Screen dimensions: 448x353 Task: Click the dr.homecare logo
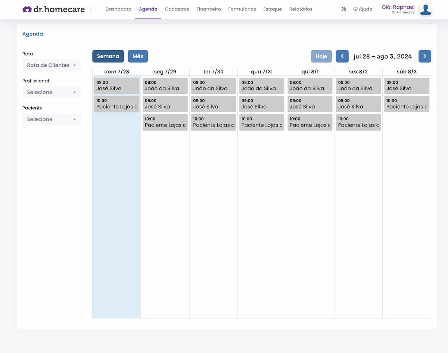point(53,9)
